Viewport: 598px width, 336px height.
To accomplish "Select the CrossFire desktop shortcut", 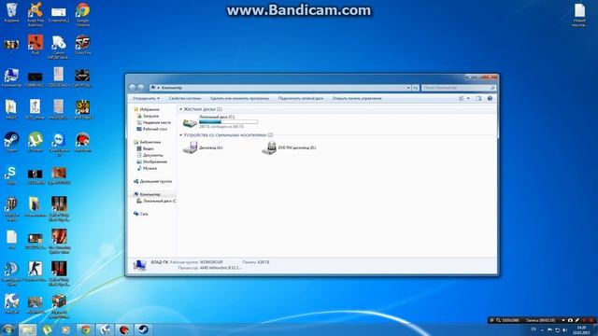I will point(82,45).
